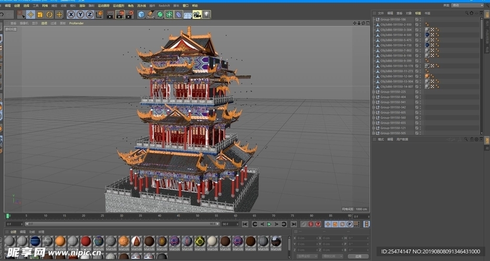Add a Cube primitive object
Screen dimensions: 490x261
click(141, 14)
